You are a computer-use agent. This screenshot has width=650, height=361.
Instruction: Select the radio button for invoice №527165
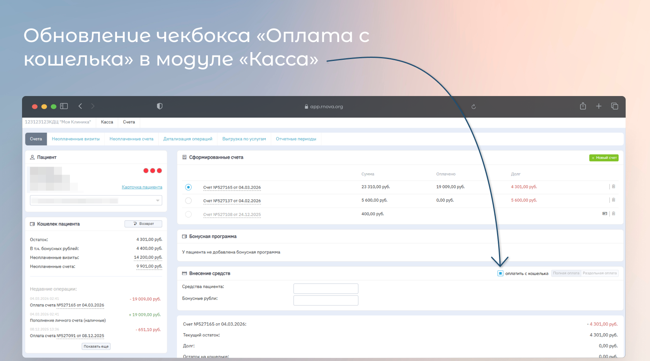[x=188, y=187]
